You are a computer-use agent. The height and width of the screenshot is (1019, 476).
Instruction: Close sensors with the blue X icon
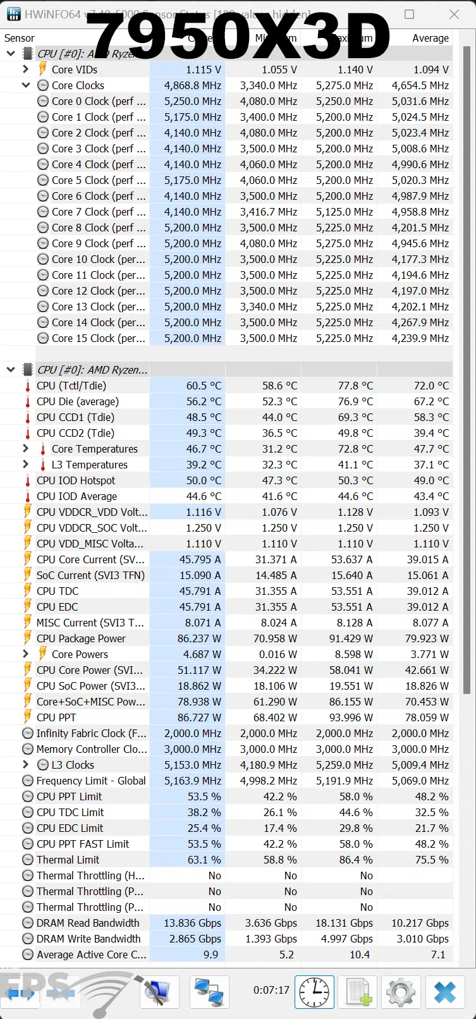click(x=445, y=991)
